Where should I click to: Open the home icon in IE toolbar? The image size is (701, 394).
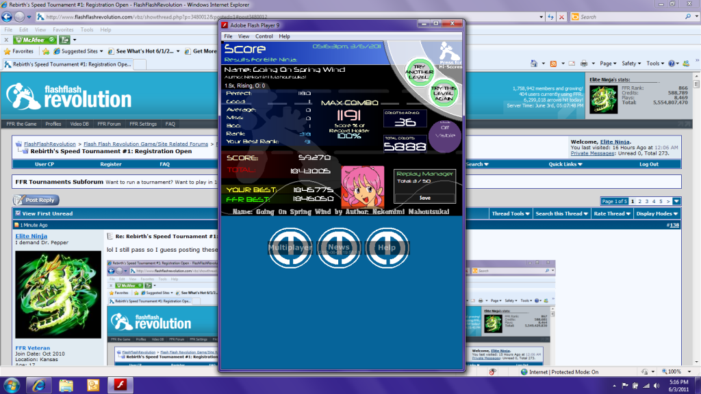click(535, 64)
